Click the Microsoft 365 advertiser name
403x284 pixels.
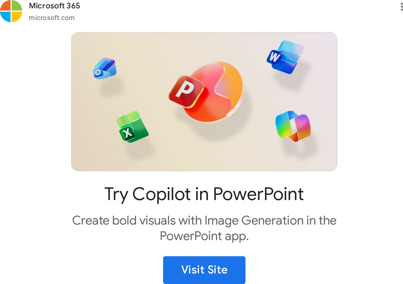(55, 6)
